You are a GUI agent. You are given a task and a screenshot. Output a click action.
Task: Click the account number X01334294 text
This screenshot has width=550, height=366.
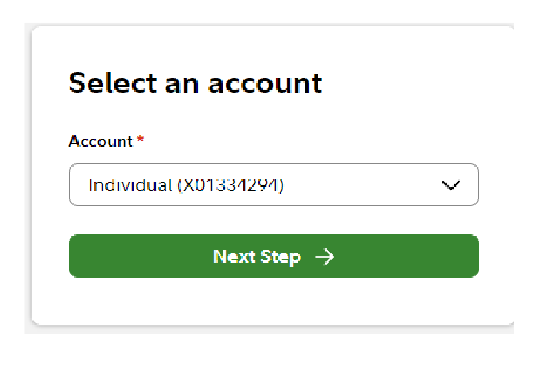pos(230,185)
